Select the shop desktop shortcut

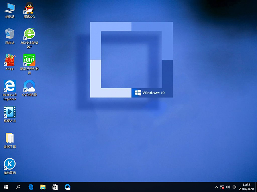coord(10,60)
